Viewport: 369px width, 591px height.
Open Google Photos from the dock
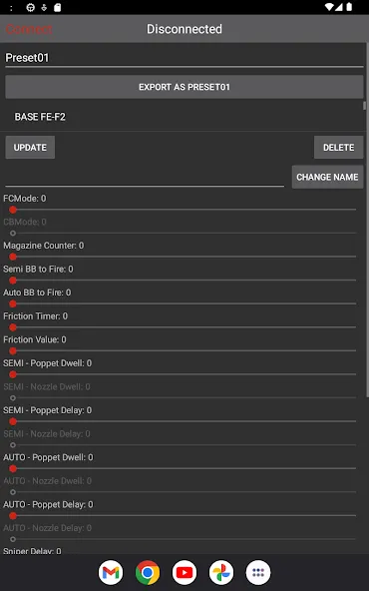click(x=221, y=572)
